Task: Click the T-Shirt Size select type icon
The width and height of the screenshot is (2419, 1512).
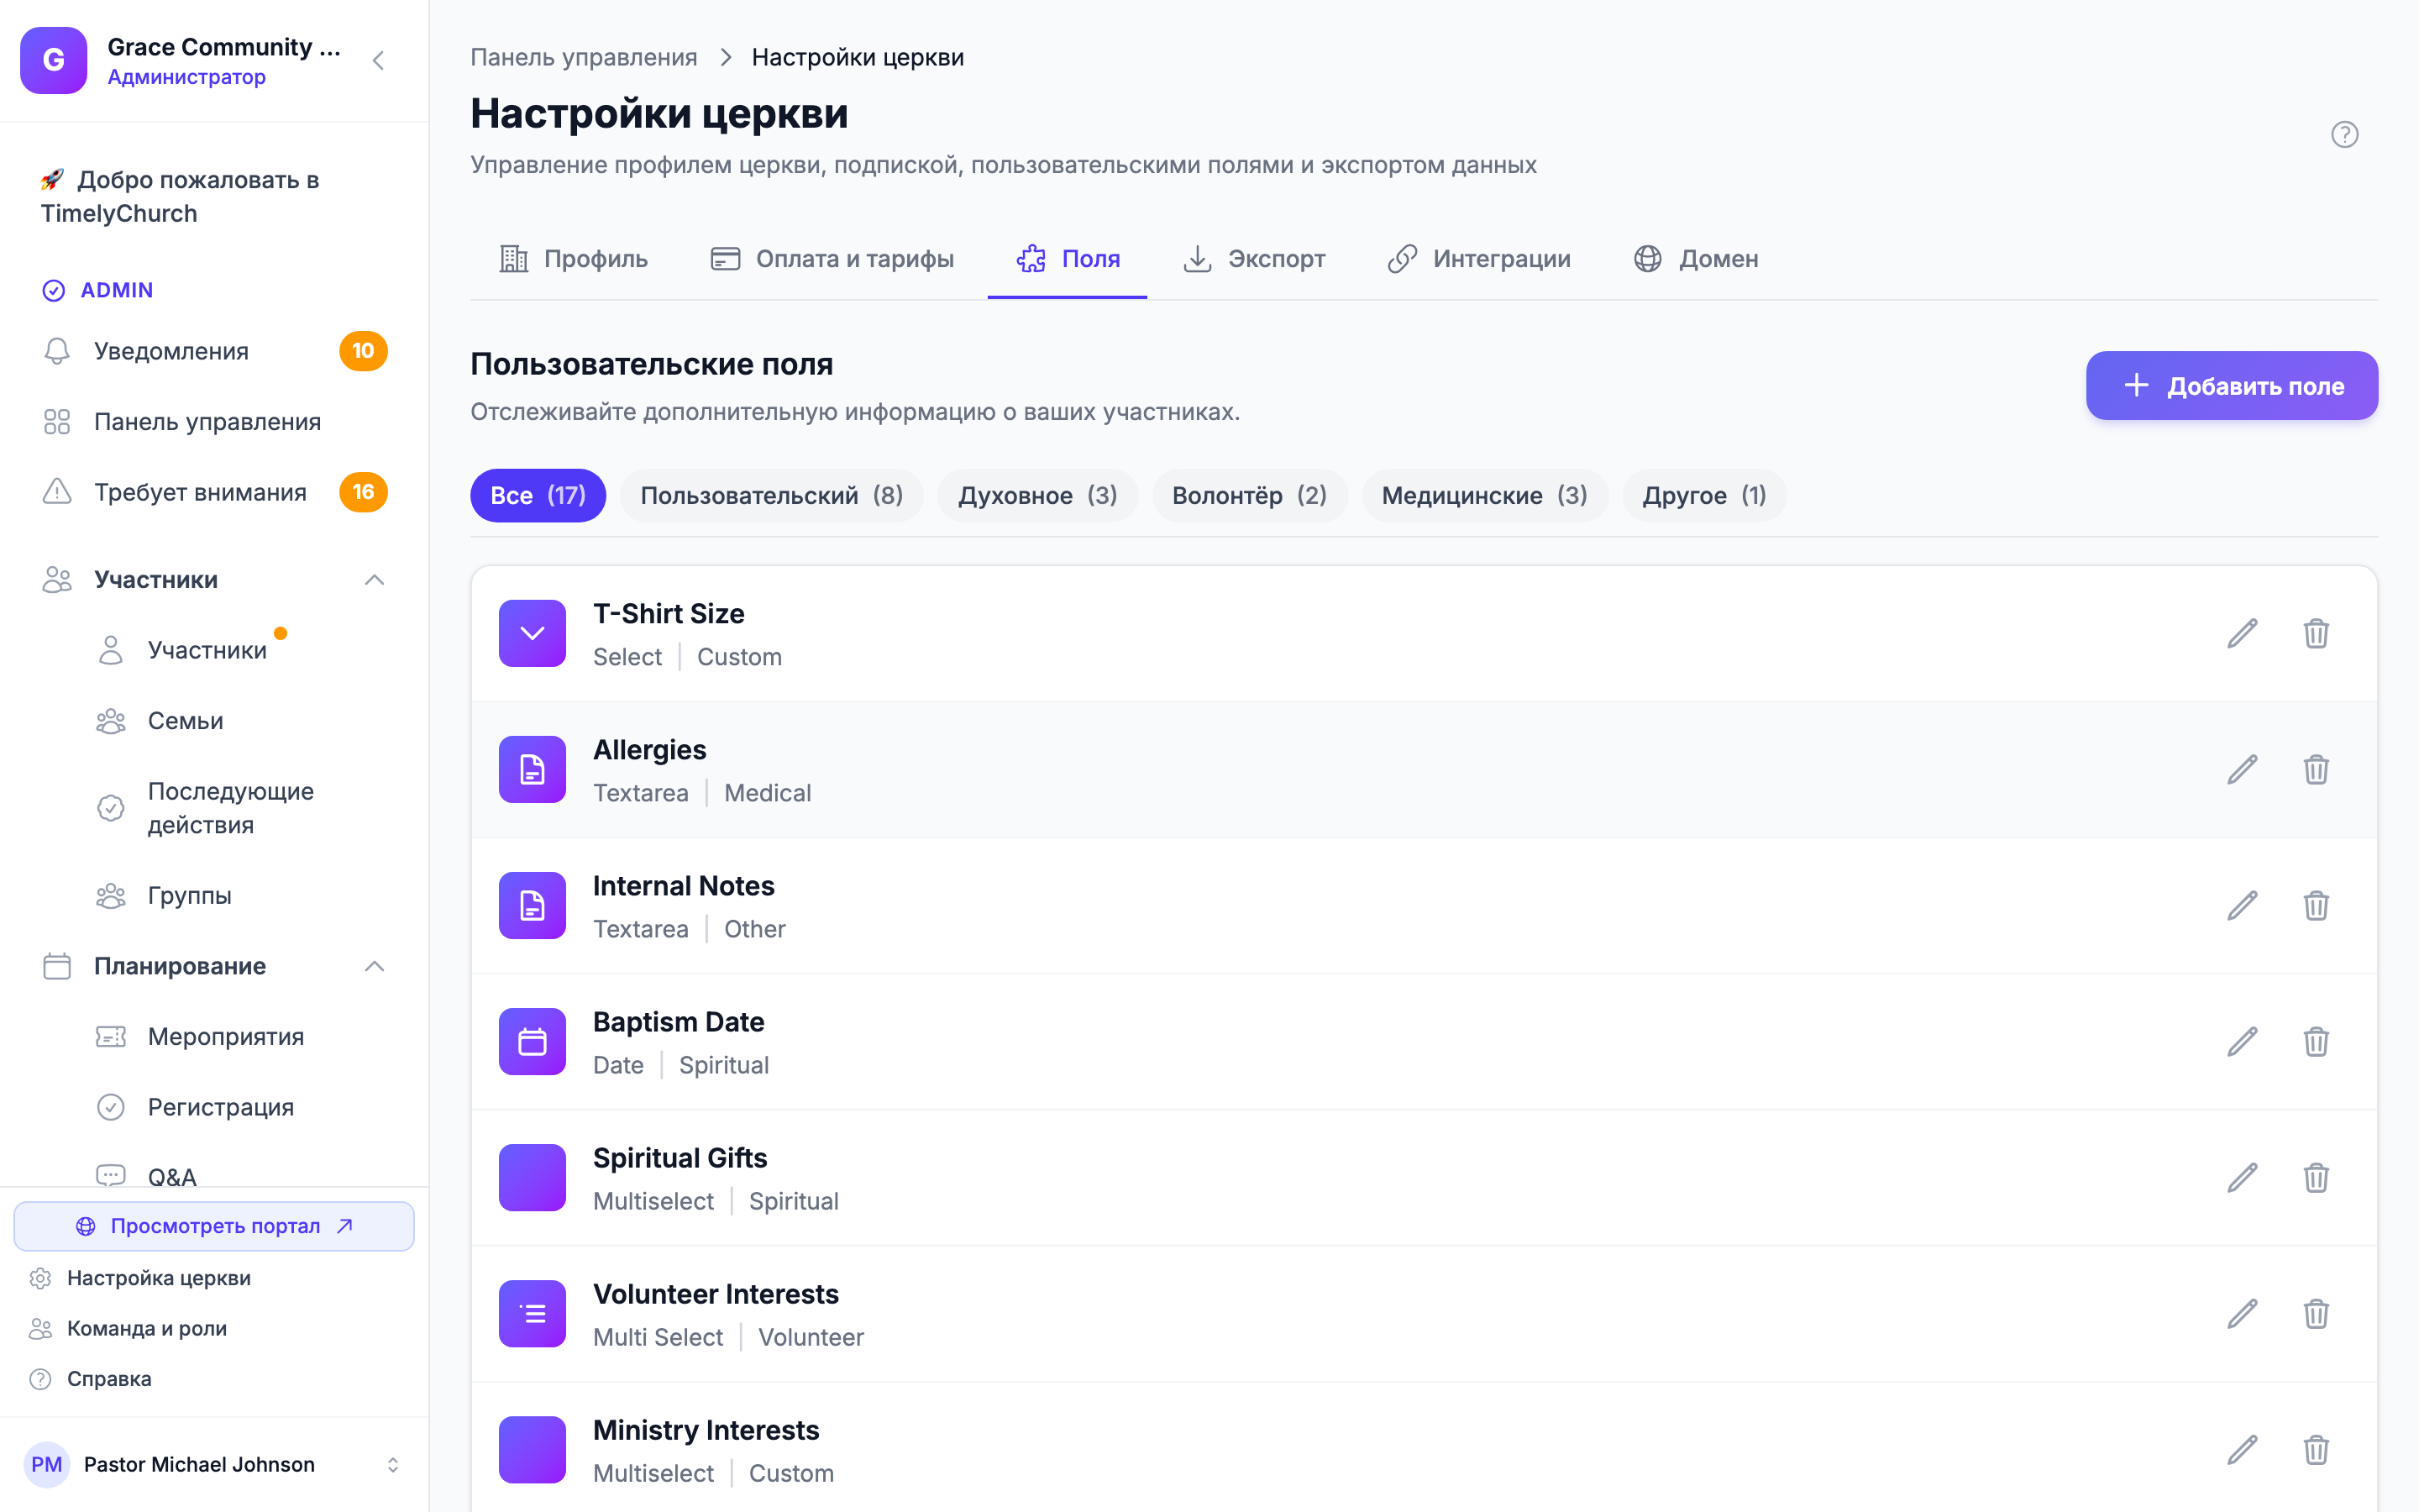Action: (532, 633)
